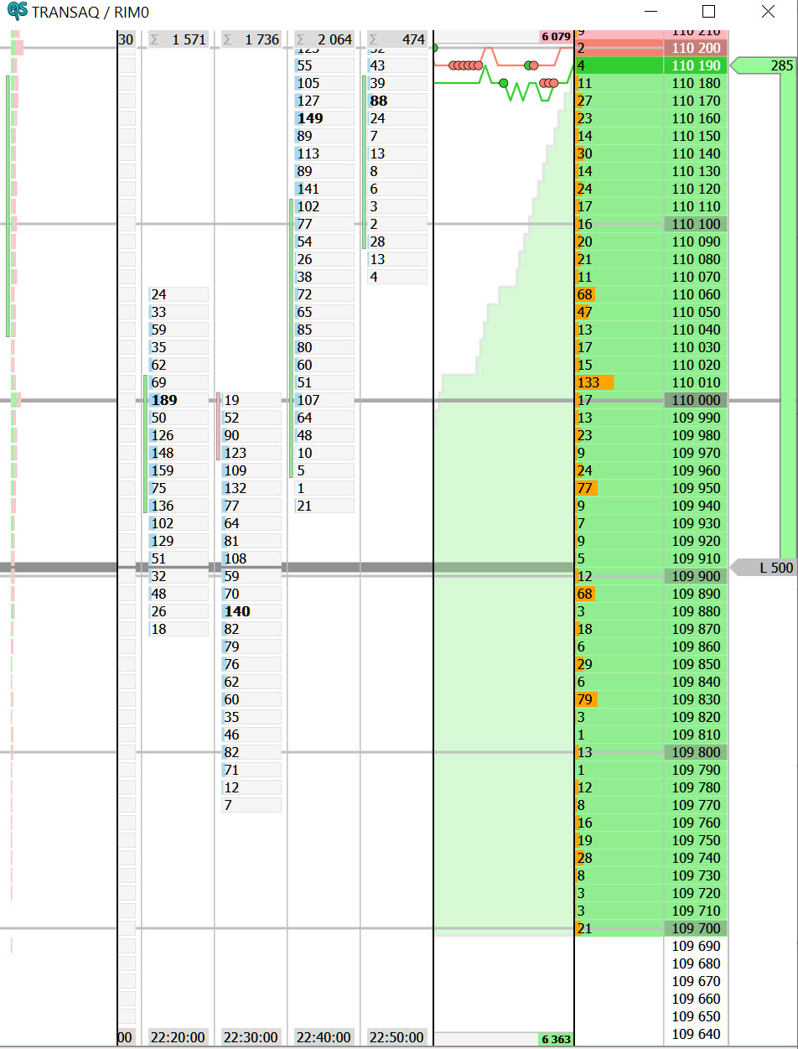Select the gray L 500 order marker
Image resolution: width=798 pixels, height=1049 pixels.
pyautogui.click(x=764, y=568)
